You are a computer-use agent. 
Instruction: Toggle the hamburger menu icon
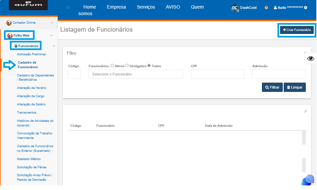68,7
